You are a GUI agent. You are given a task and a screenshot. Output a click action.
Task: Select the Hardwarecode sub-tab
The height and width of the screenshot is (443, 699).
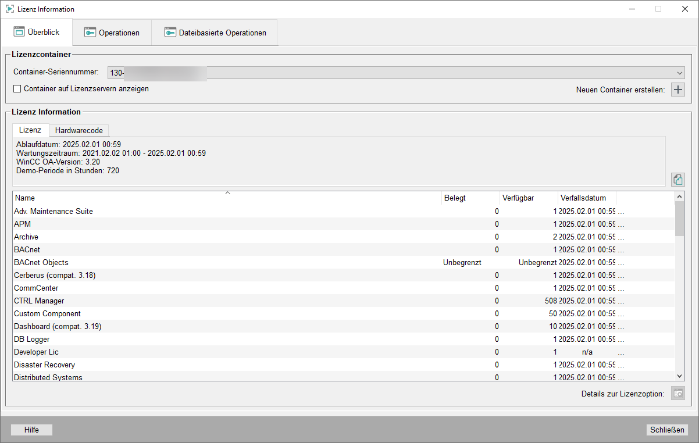tap(79, 131)
